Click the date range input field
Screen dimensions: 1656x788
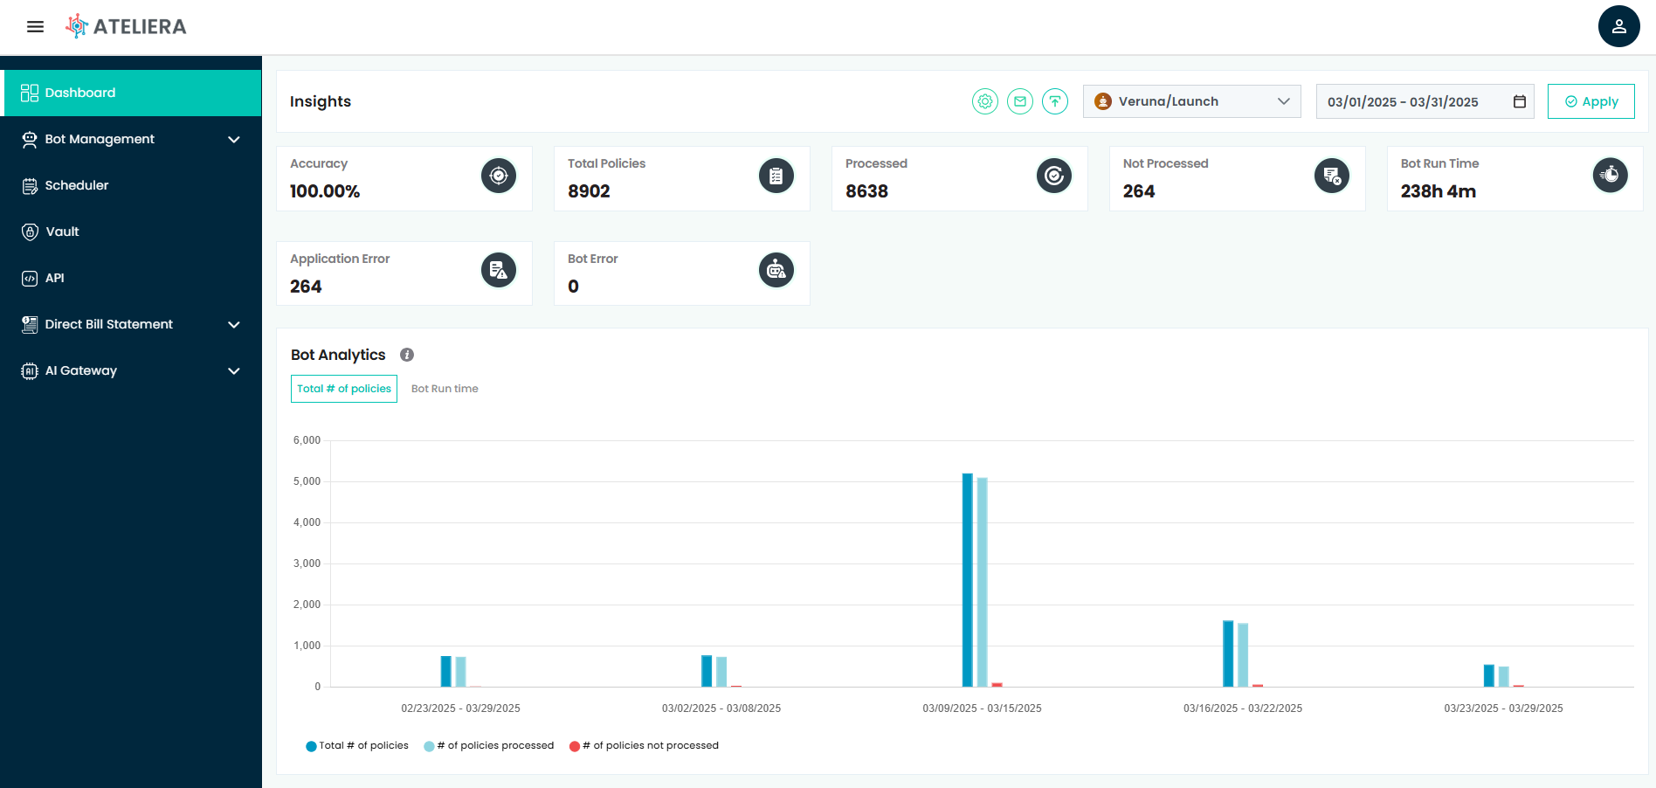click(x=1397, y=101)
